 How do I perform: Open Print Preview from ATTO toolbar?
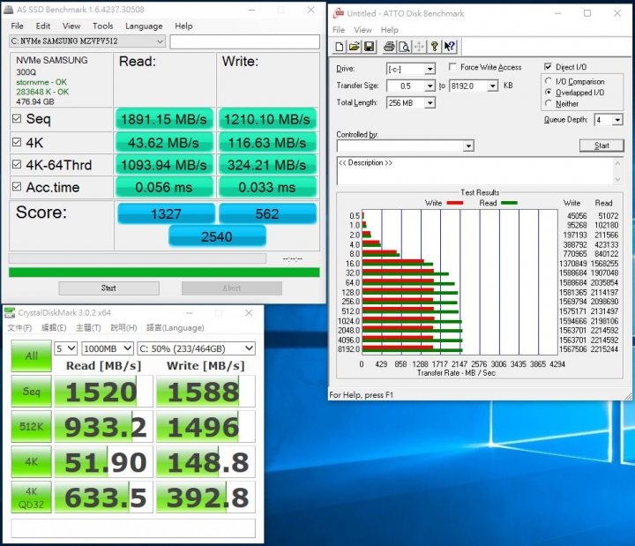click(x=403, y=47)
